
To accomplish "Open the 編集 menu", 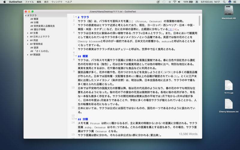I will (39, 2).
